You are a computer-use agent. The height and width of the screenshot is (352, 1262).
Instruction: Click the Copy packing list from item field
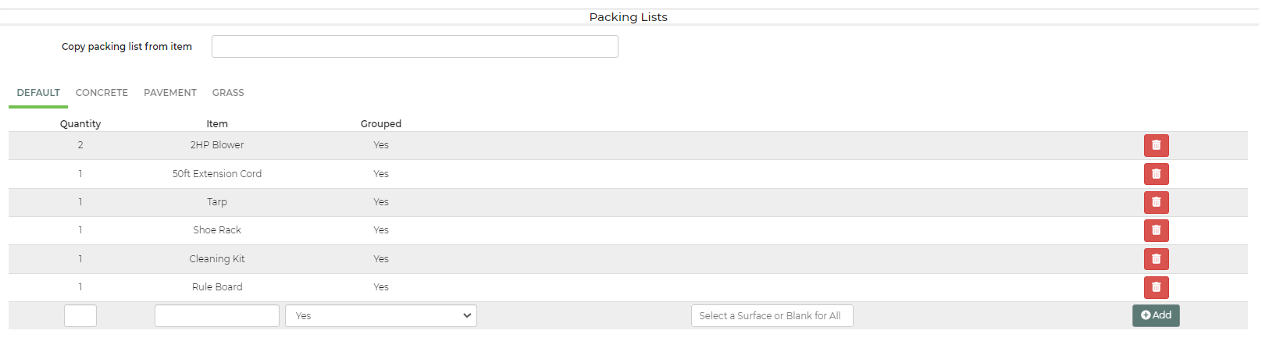(415, 46)
